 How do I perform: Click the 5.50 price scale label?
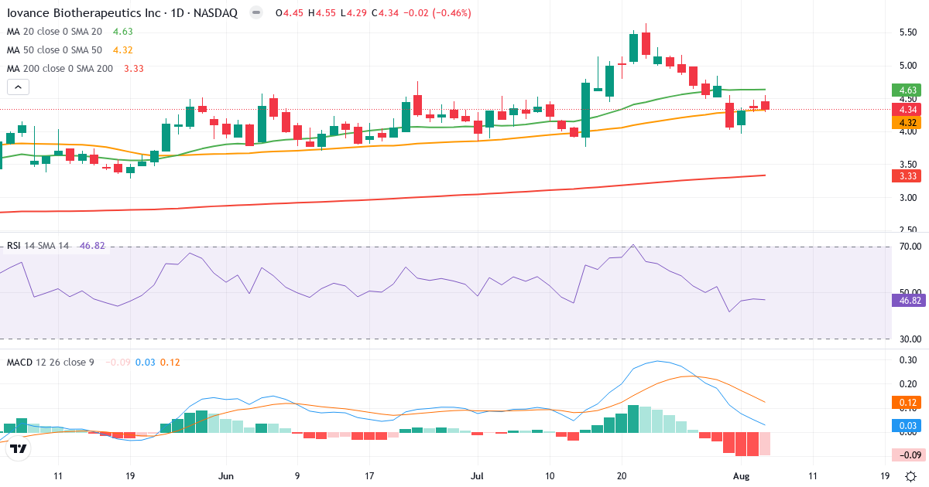pos(908,32)
